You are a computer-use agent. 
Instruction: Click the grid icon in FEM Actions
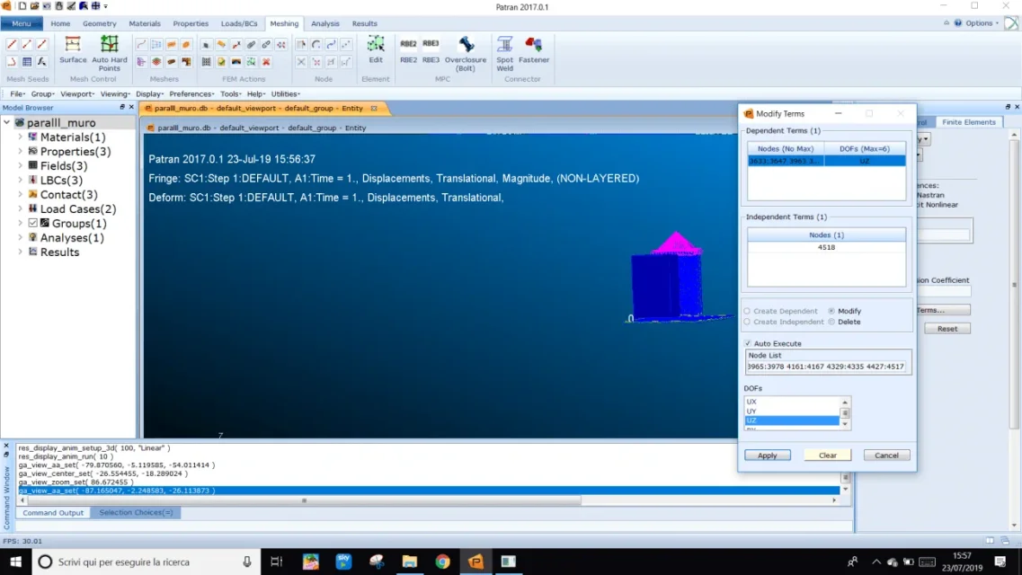coord(206,62)
